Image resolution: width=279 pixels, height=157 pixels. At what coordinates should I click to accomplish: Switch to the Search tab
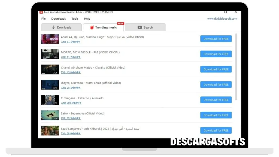145,28
